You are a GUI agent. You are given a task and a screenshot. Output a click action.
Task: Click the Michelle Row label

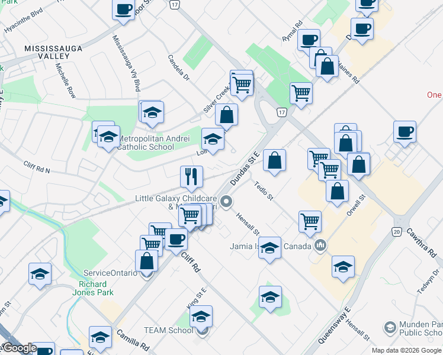[66, 80]
